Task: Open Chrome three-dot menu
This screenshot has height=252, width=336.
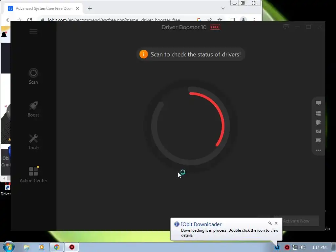Action: coord(254,20)
